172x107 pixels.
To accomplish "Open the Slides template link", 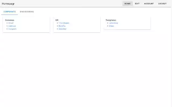I will [x=111, y=26].
